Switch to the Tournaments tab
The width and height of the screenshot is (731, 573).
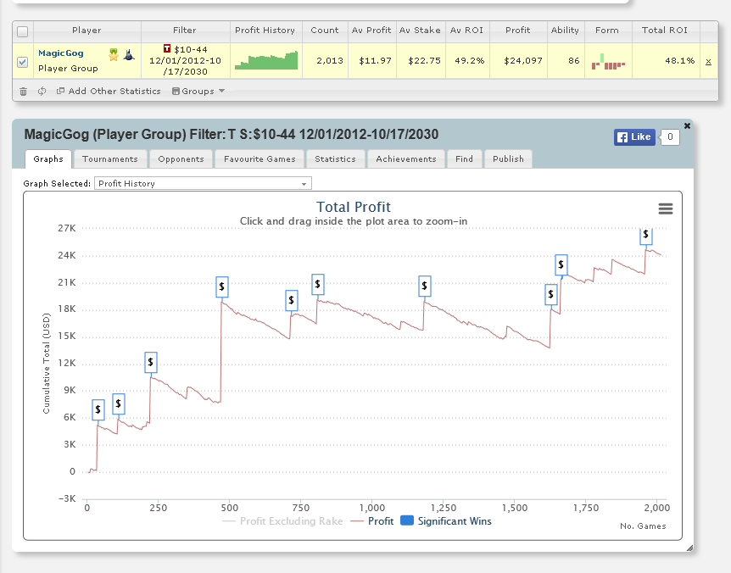pos(110,159)
